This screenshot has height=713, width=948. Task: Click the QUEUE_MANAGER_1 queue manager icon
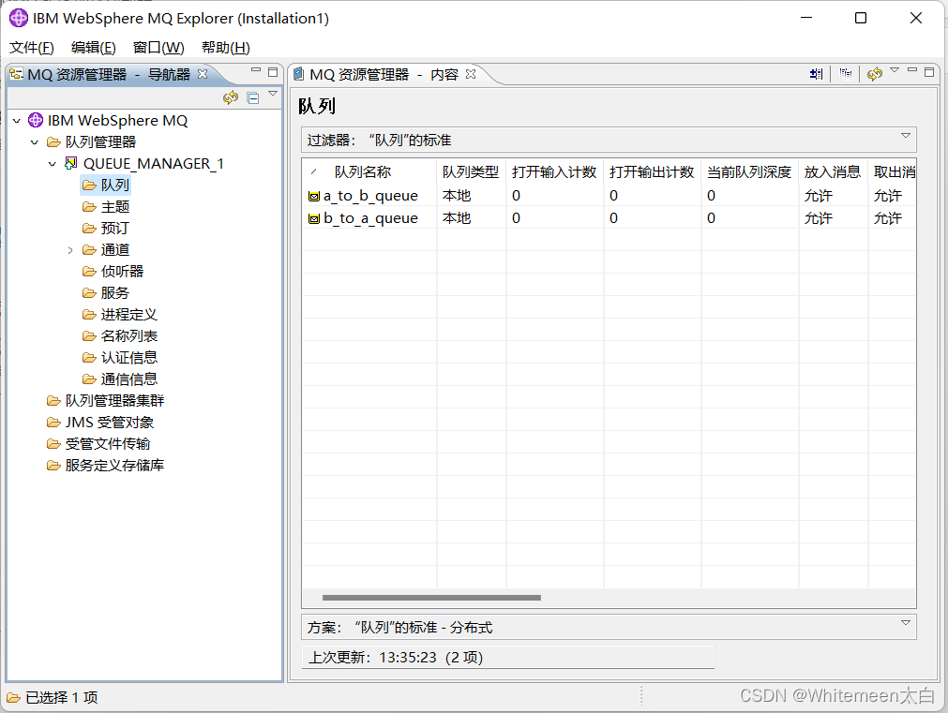coord(70,163)
